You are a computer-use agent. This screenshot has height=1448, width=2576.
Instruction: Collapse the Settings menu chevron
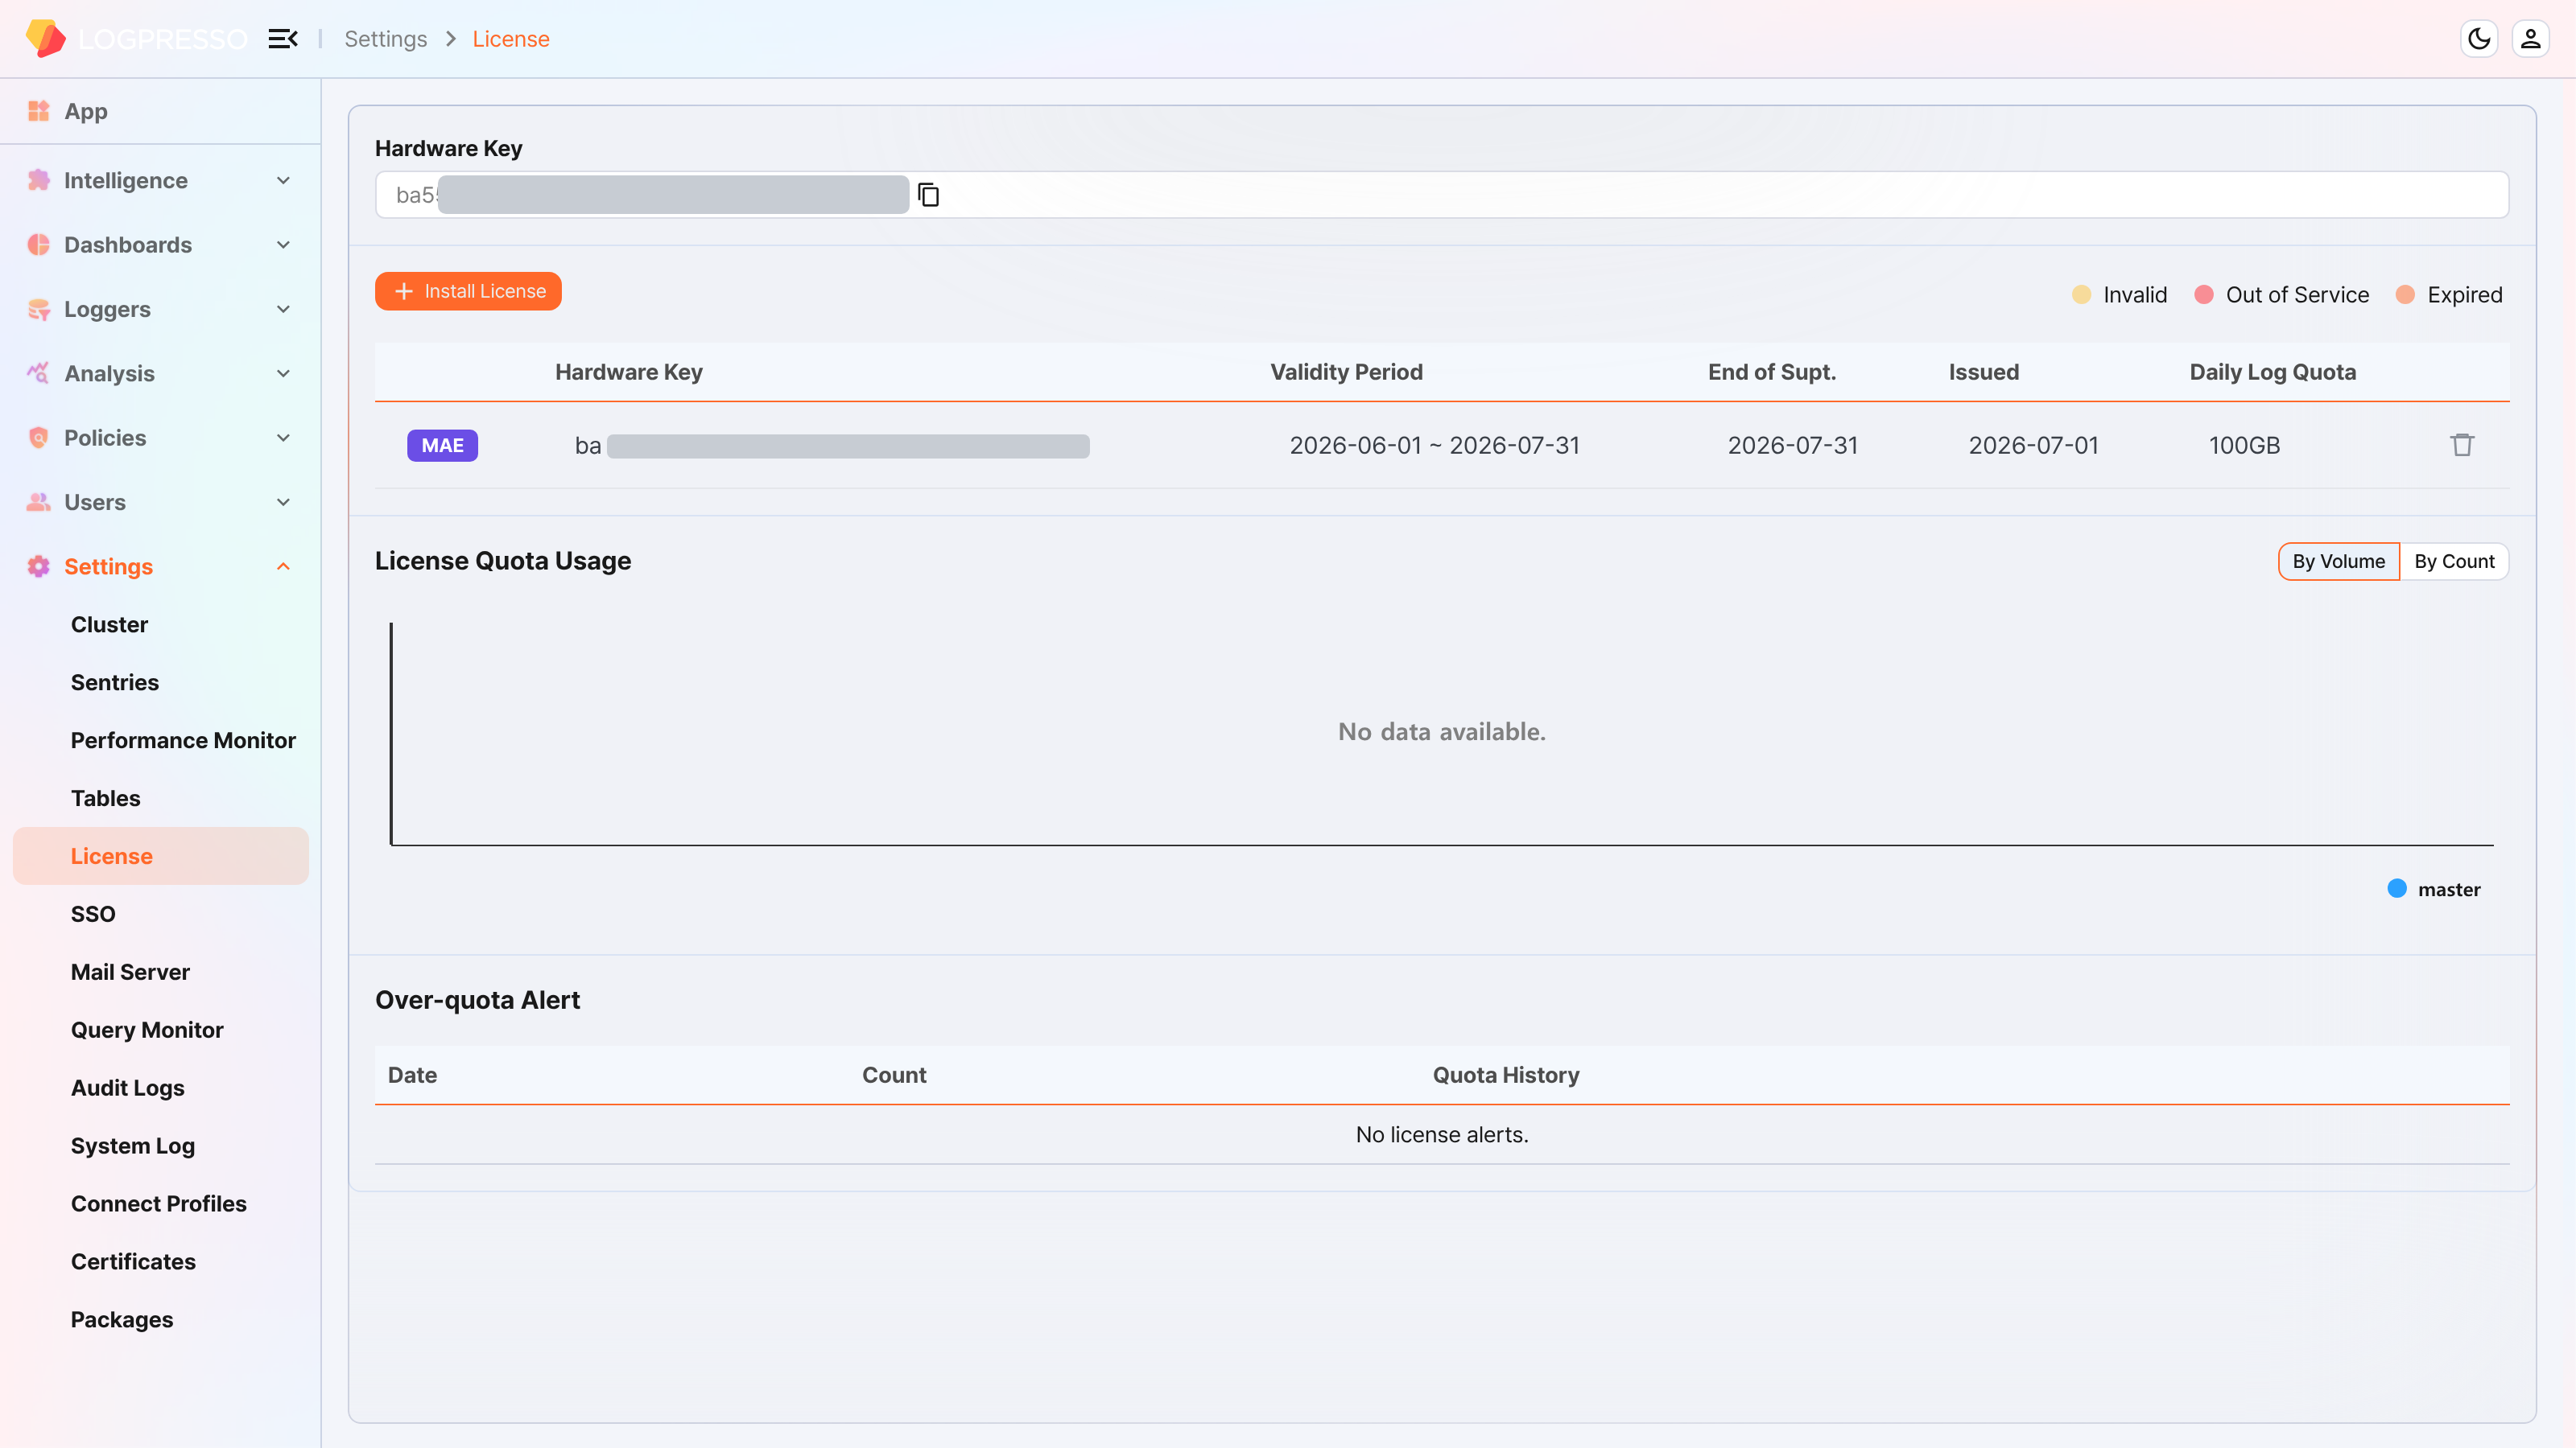(x=283, y=566)
